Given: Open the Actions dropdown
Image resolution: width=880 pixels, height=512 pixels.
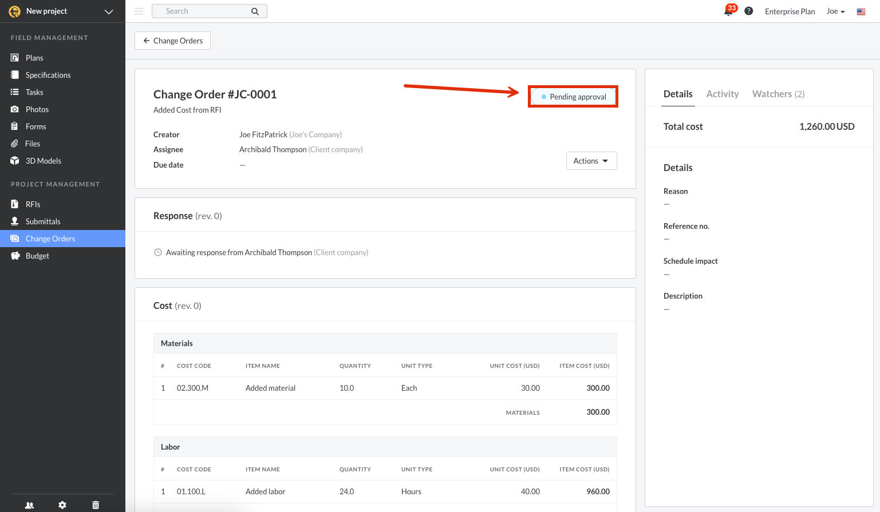Looking at the screenshot, I should [591, 161].
